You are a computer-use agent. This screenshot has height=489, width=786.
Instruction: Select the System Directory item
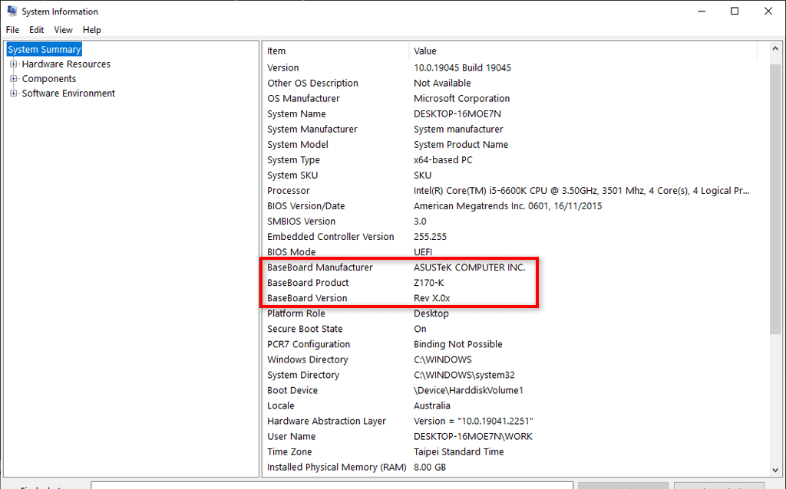510,375
